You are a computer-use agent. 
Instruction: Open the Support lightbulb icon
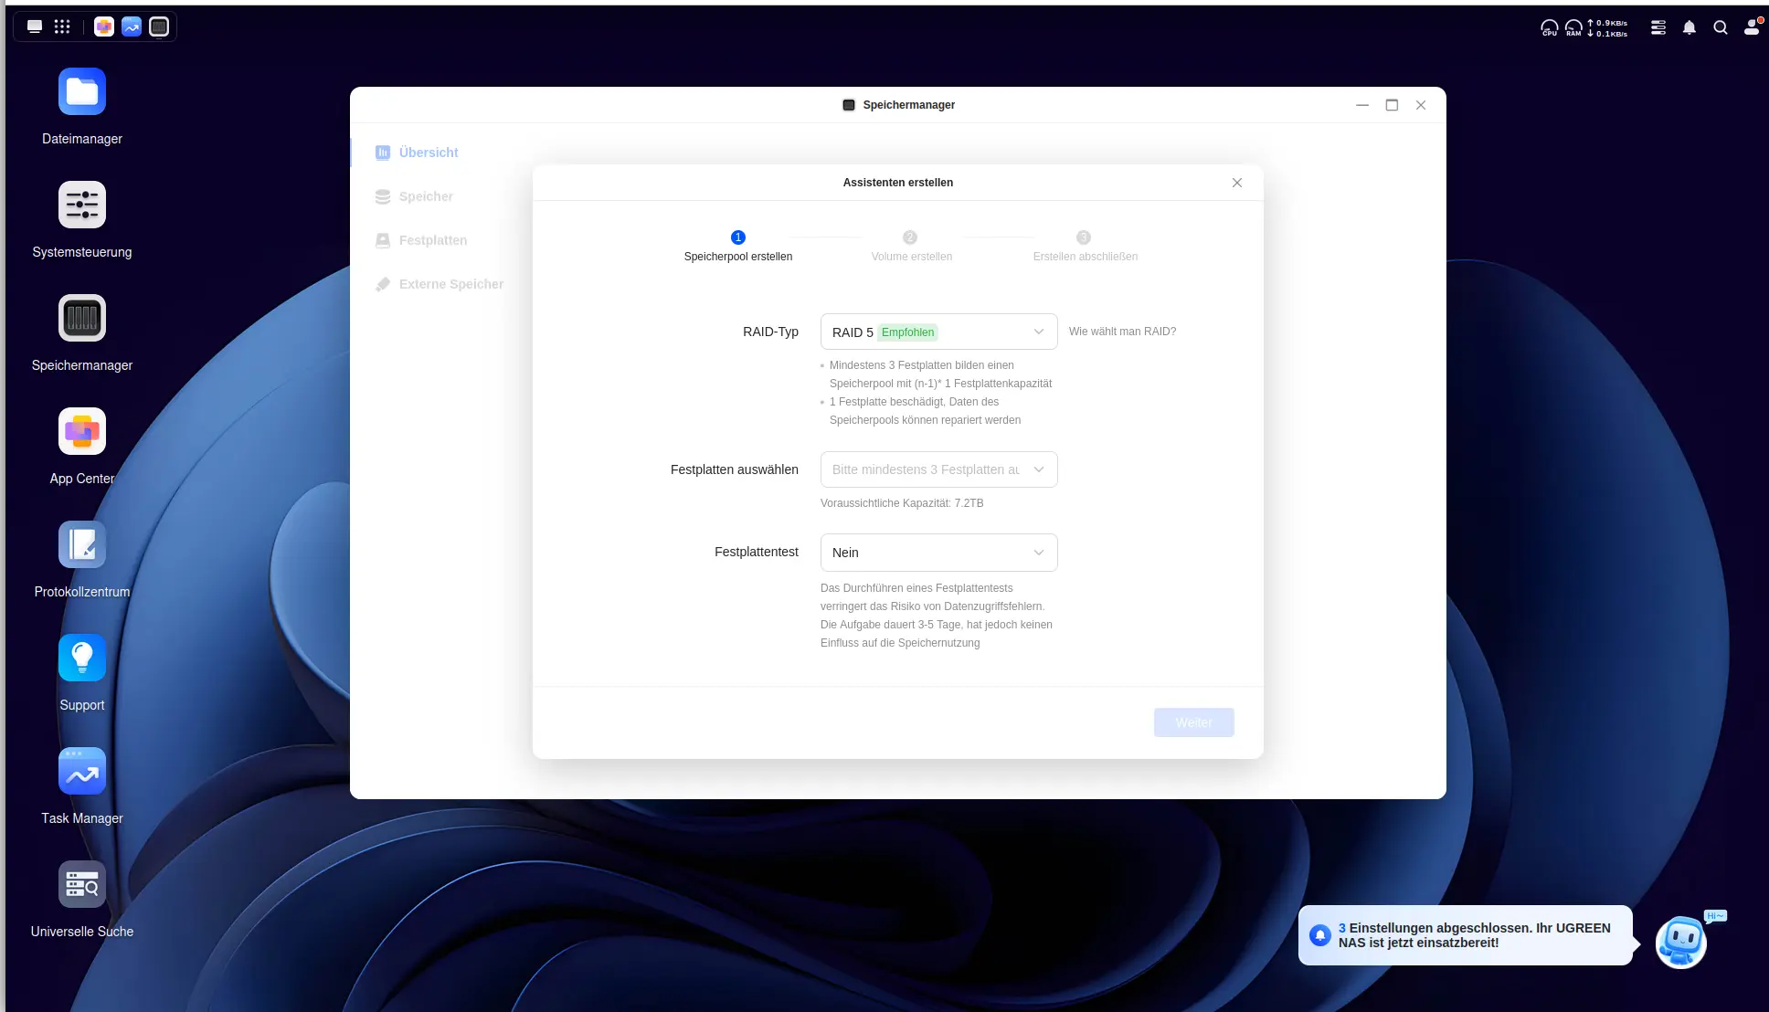click(x=82, y=658)
